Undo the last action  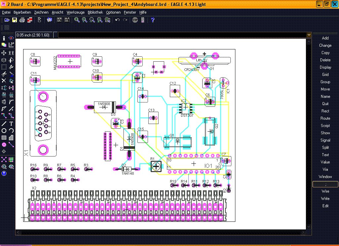coord(117,20)
